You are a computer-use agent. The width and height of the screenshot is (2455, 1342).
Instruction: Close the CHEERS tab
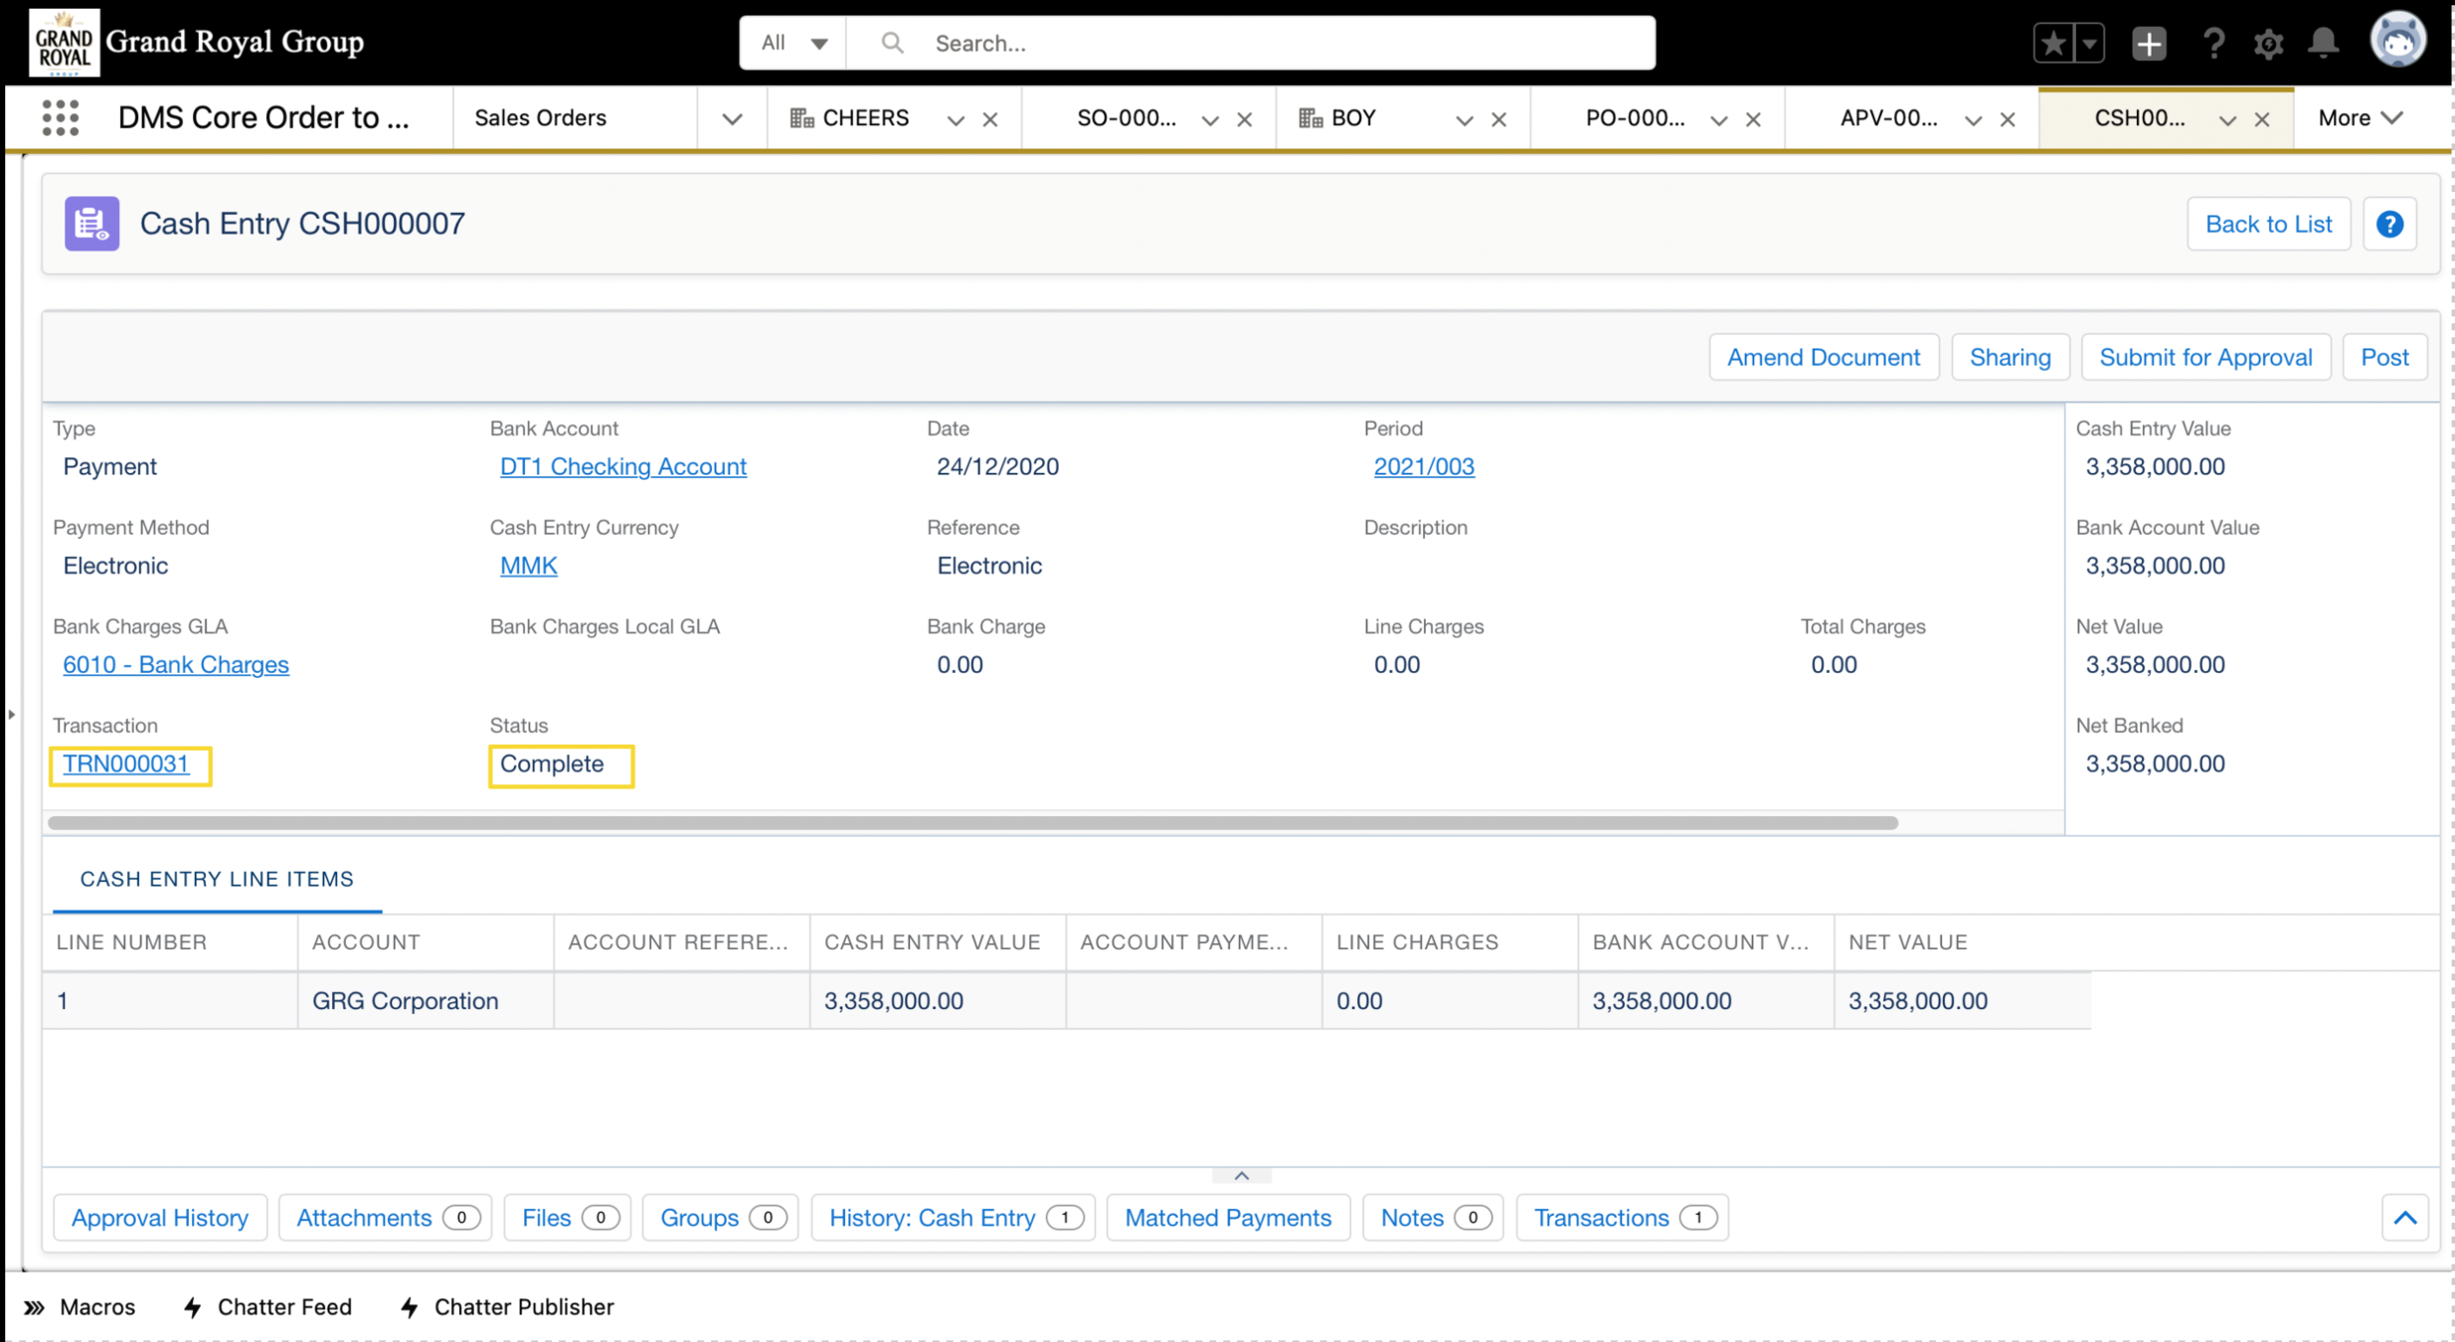pos(990,119)
